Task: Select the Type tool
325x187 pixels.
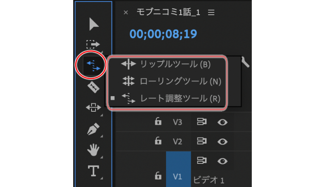Action: click(x=93, y=171)
